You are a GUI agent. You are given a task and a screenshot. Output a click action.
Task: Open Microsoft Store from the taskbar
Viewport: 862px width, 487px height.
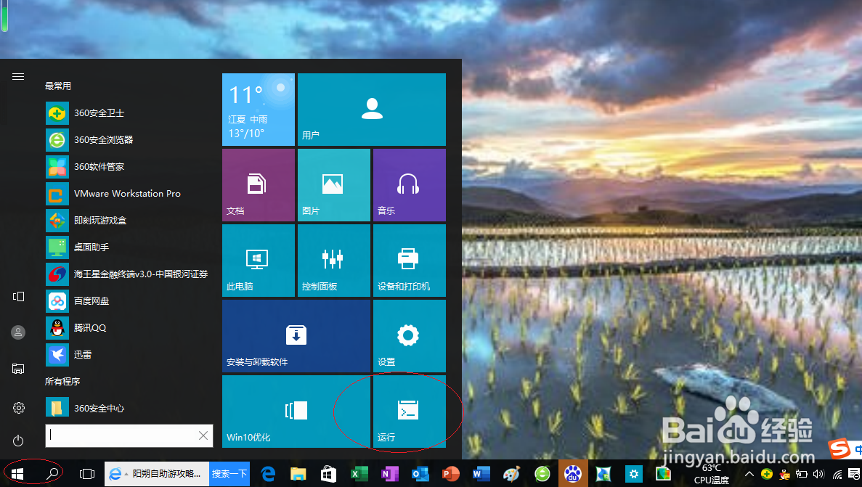coord(328,474)
